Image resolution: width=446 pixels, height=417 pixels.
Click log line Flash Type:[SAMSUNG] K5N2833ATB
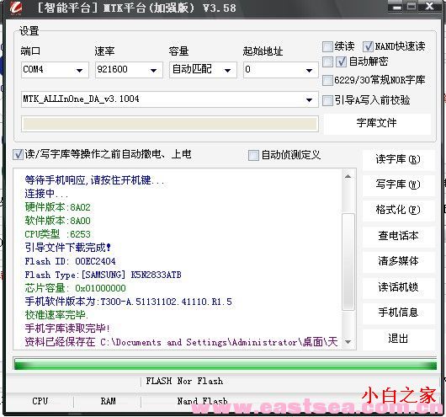pos(103,275)
